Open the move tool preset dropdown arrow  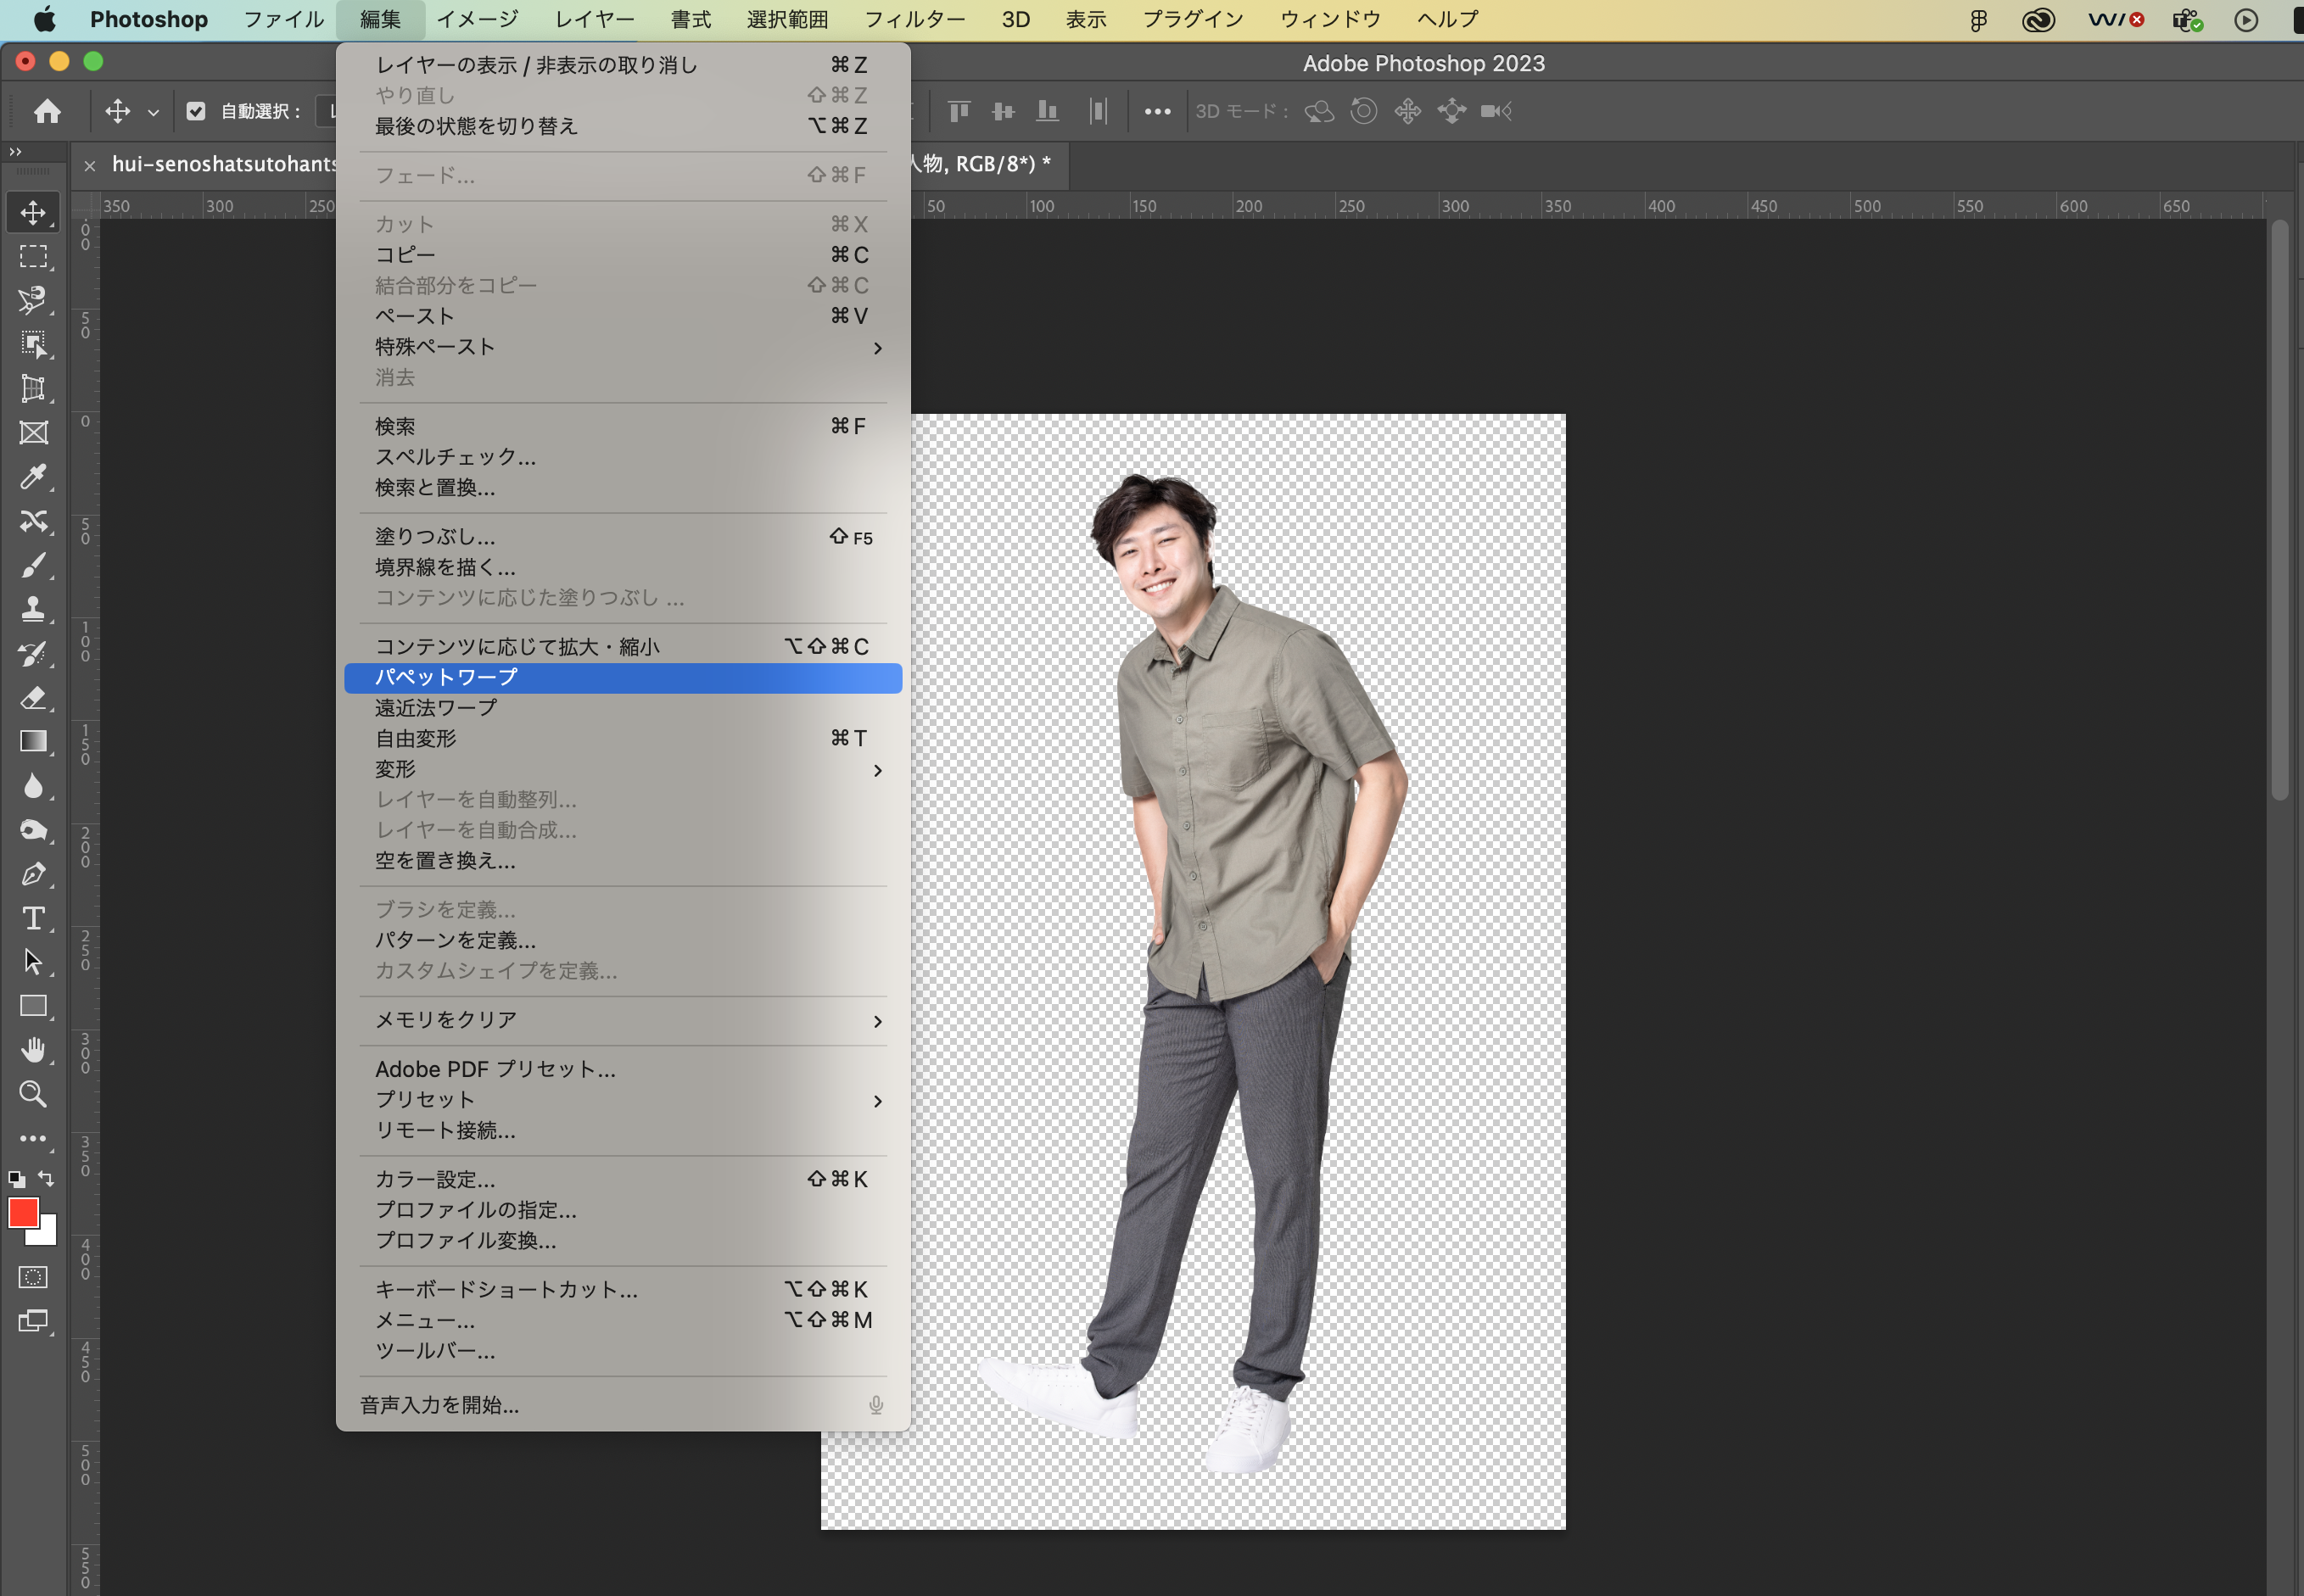(x=153, y=112)
